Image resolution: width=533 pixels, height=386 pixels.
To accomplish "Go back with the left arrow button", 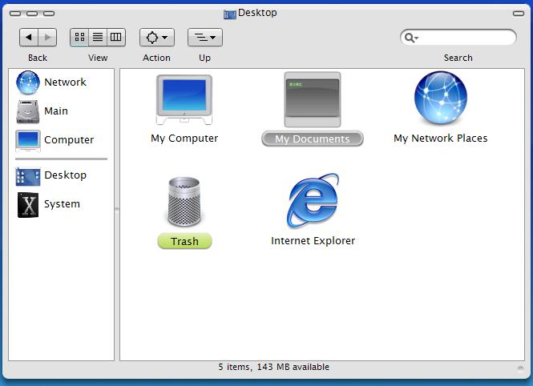I will pos(29,37).
